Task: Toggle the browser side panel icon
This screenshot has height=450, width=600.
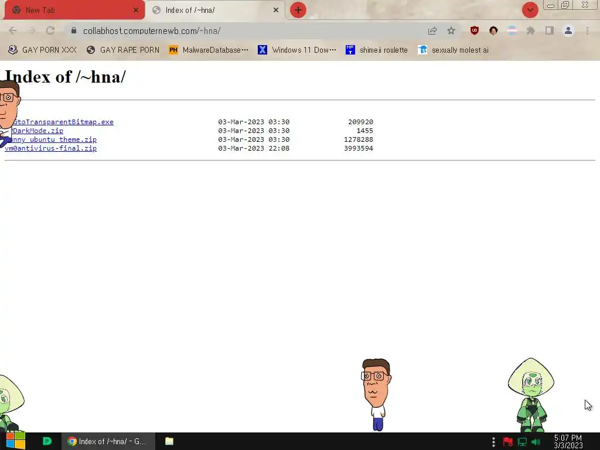Action: (x=550, y=30)
